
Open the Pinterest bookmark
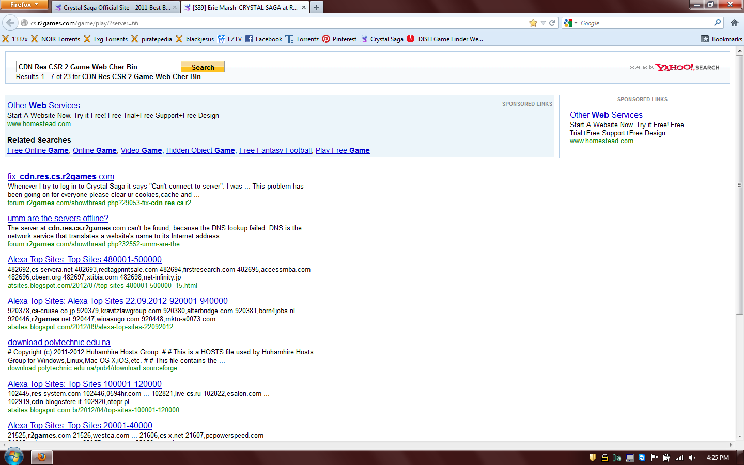click(339, 39)
